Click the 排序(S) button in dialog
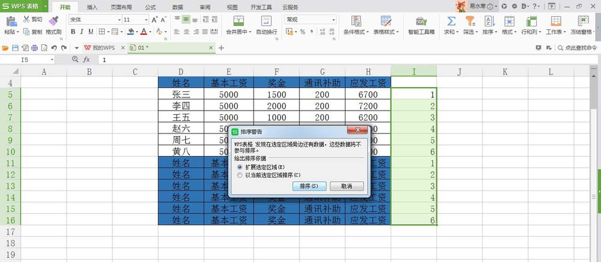Image resolution: width=601 pixels, height=262 pixels. [x=309, y=186]
